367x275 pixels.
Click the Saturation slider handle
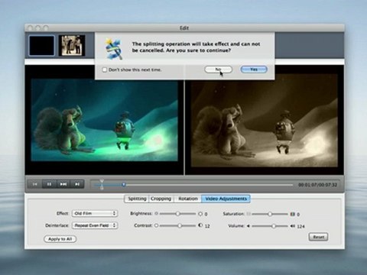click(270, 214)
